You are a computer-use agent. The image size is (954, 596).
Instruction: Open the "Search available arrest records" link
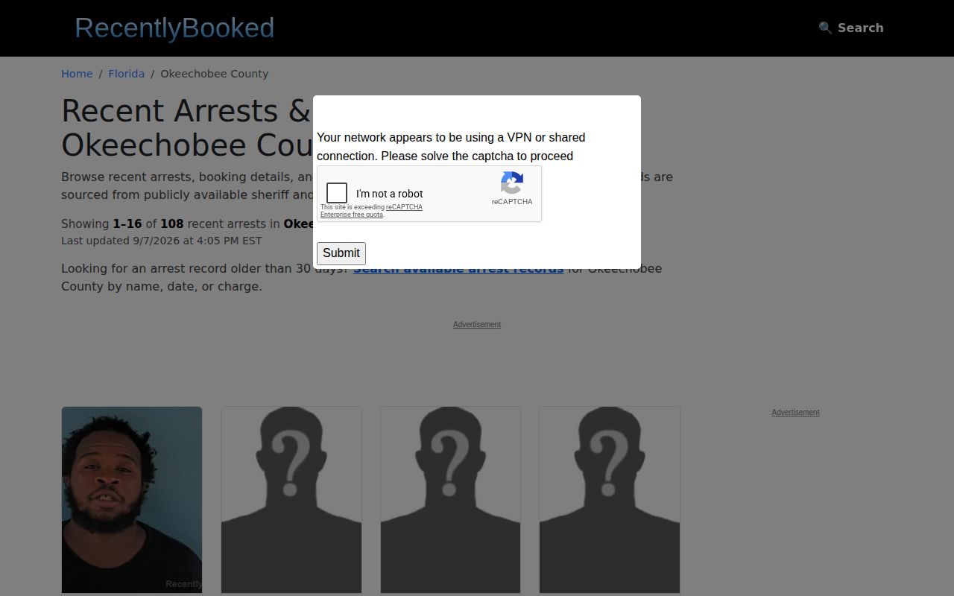pos(458,268)
